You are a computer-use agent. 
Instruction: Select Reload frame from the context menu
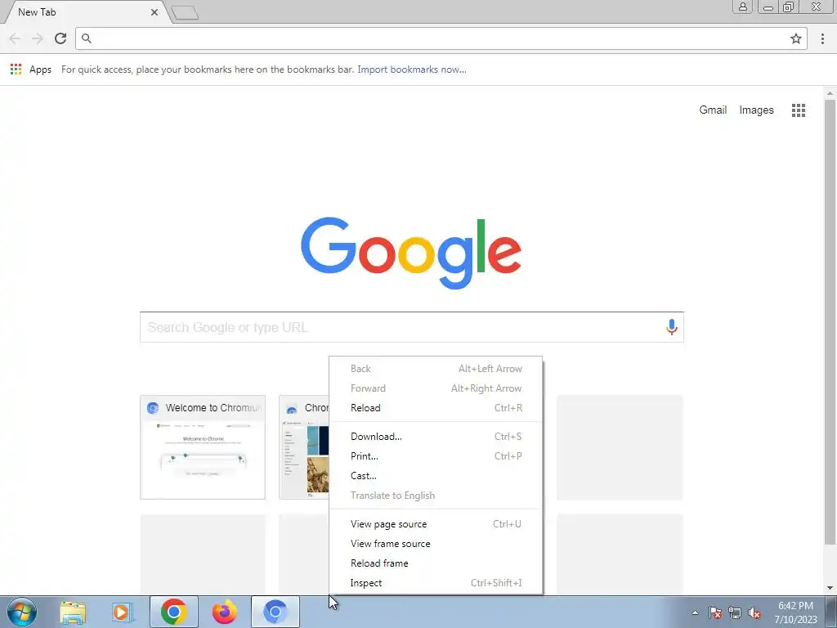(x=436, y=563)
